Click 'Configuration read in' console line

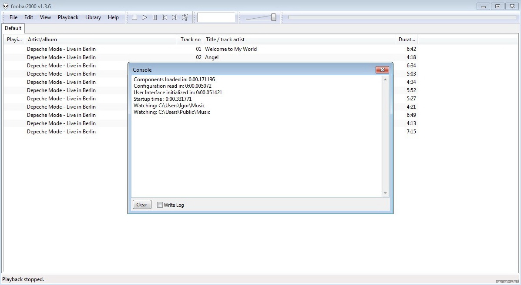[172, 86]
